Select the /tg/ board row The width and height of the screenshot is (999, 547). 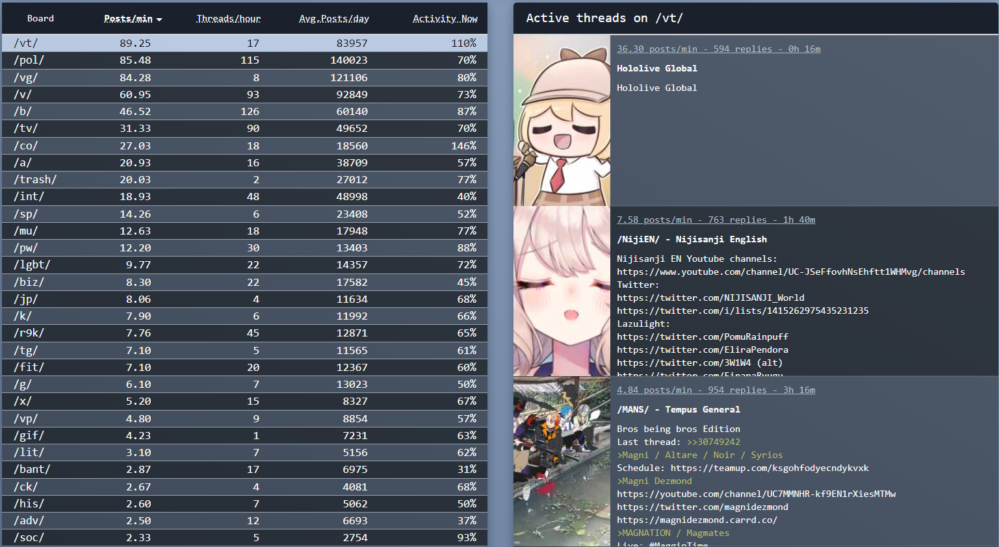tap(244, 350)
